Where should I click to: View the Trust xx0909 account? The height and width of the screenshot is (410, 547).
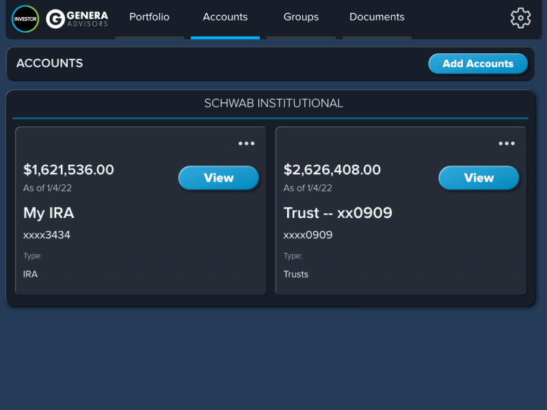pos(479,178)
